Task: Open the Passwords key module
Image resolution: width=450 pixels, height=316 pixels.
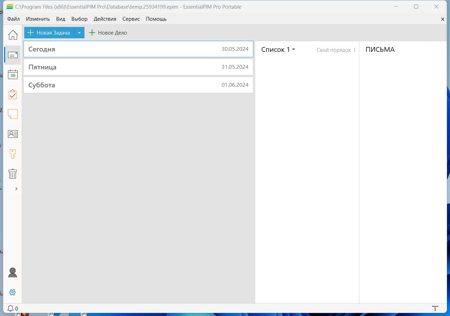Action: [13, 154]
